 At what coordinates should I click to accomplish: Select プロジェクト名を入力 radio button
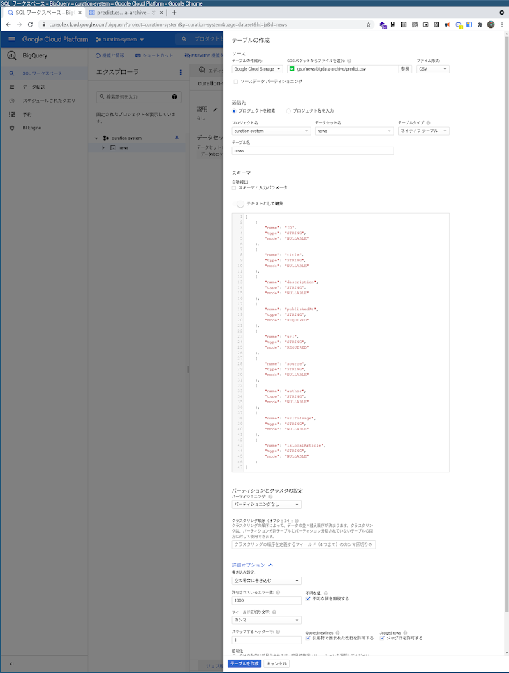pyautogui.click(x=288, y=110)
